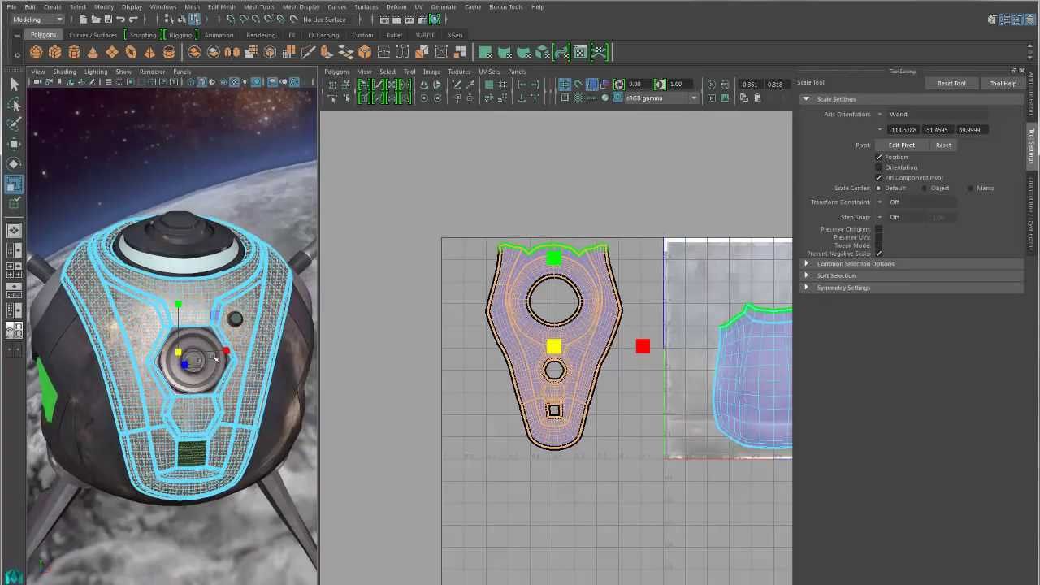Switch to the Sculpting shelf tab
The image size is (1040, 585).
pos(143,35)
